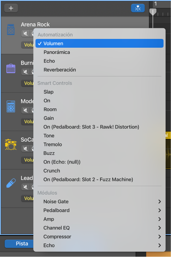Click the playhead marker in the ruler
171x257 pixels.
click(153, 12)
